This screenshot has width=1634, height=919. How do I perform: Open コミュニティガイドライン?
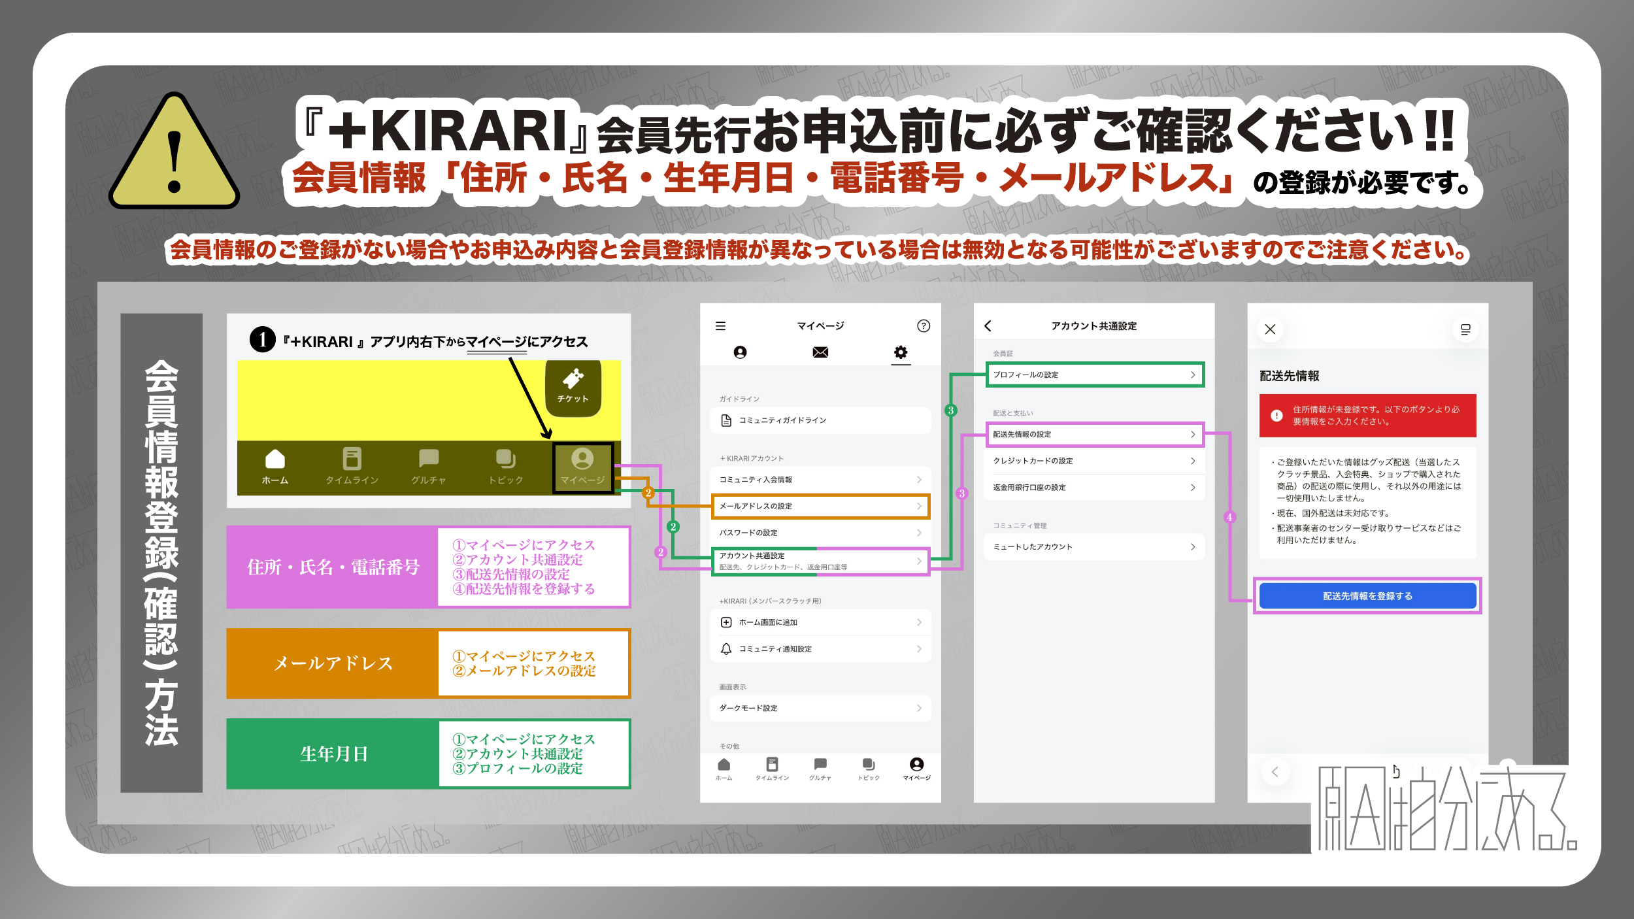[820, 420]
